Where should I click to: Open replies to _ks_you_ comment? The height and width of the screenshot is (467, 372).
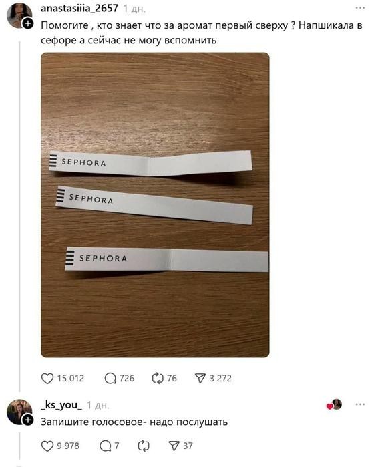106,446
